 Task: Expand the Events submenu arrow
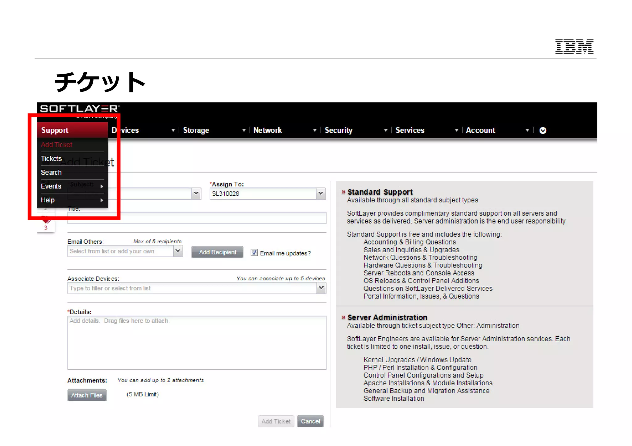102,186
